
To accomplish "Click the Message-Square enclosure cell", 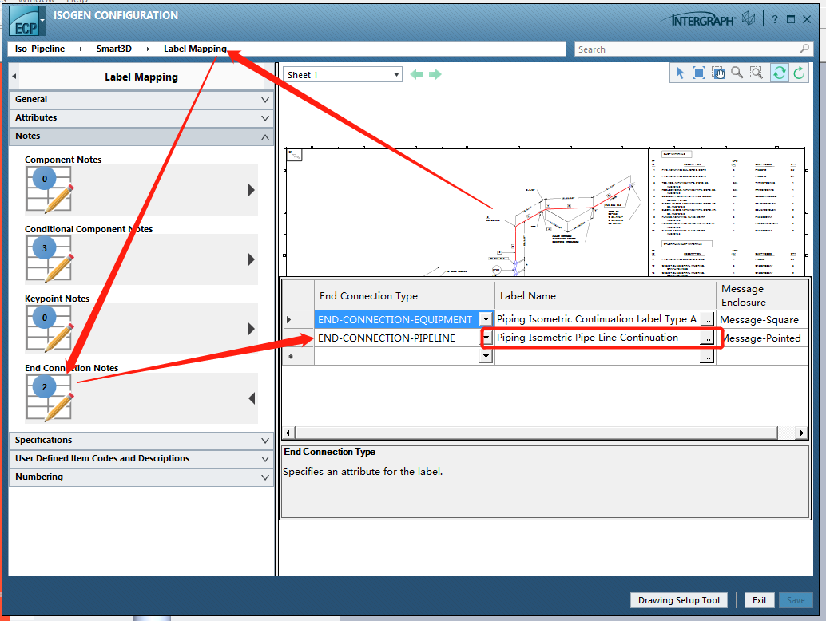I will point(762,319).
